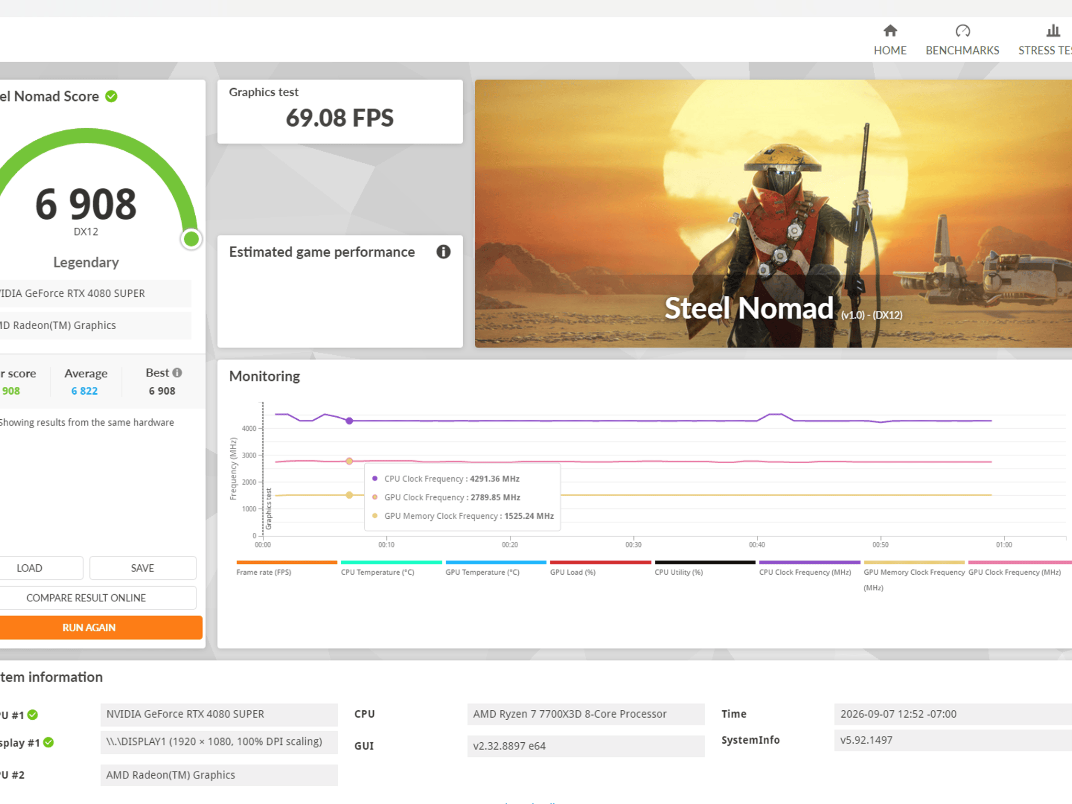Toggle the CPU Utility (%) legend series

click(705, 568)
